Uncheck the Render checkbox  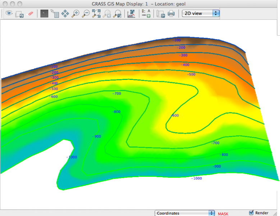(251, 213)
